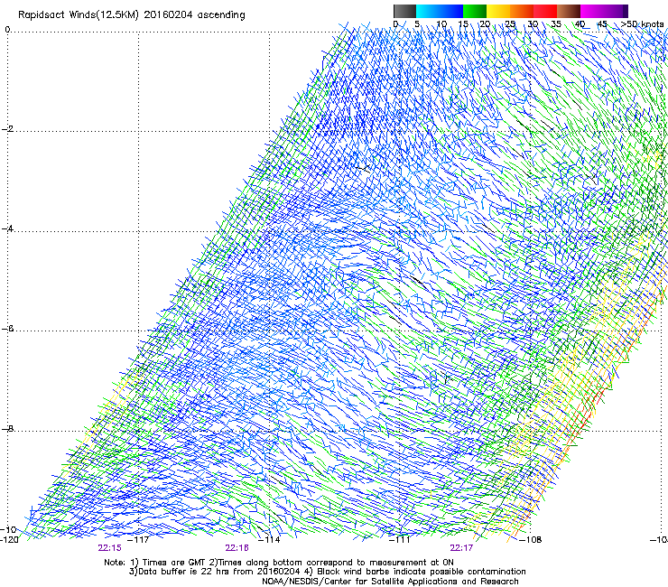Click the '-111' longitude axis label
668x587 pixels.
tap(400, 540)
